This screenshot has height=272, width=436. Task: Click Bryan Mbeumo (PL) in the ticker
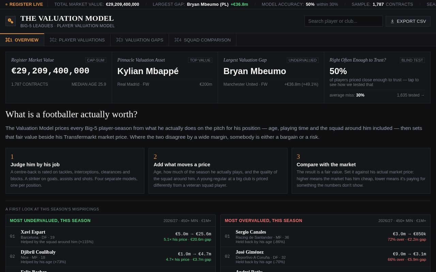coord(208,4)
